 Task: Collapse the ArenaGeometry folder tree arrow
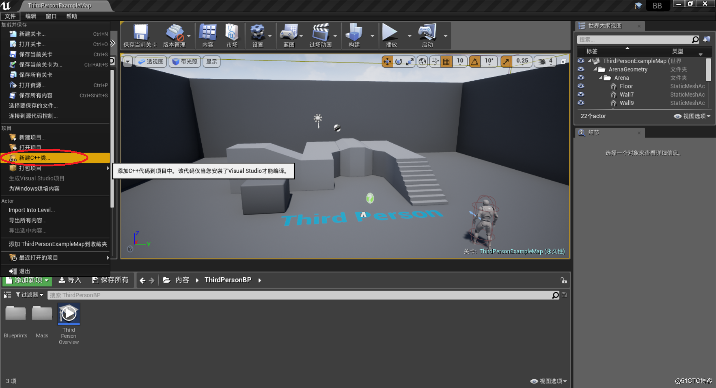595,69
